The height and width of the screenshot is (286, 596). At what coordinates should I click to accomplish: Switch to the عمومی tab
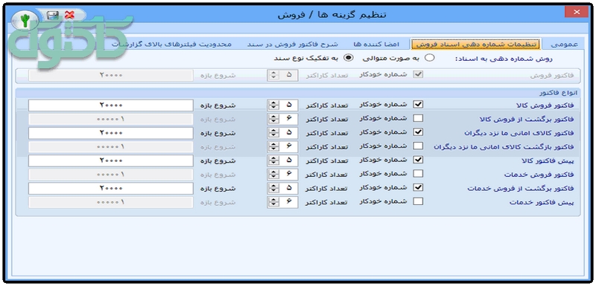coord(565,44)
